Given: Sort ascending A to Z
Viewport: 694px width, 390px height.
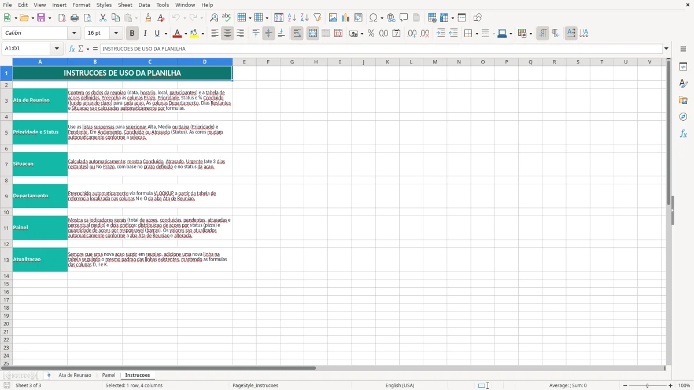Looking at the screenshot, I should point(292,18).
